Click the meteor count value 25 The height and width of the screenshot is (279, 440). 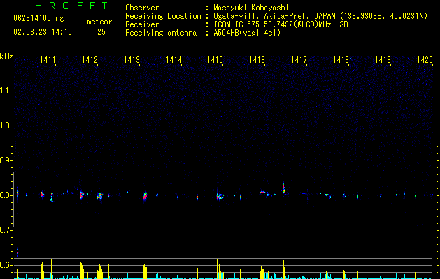click(x=101, y=32)
